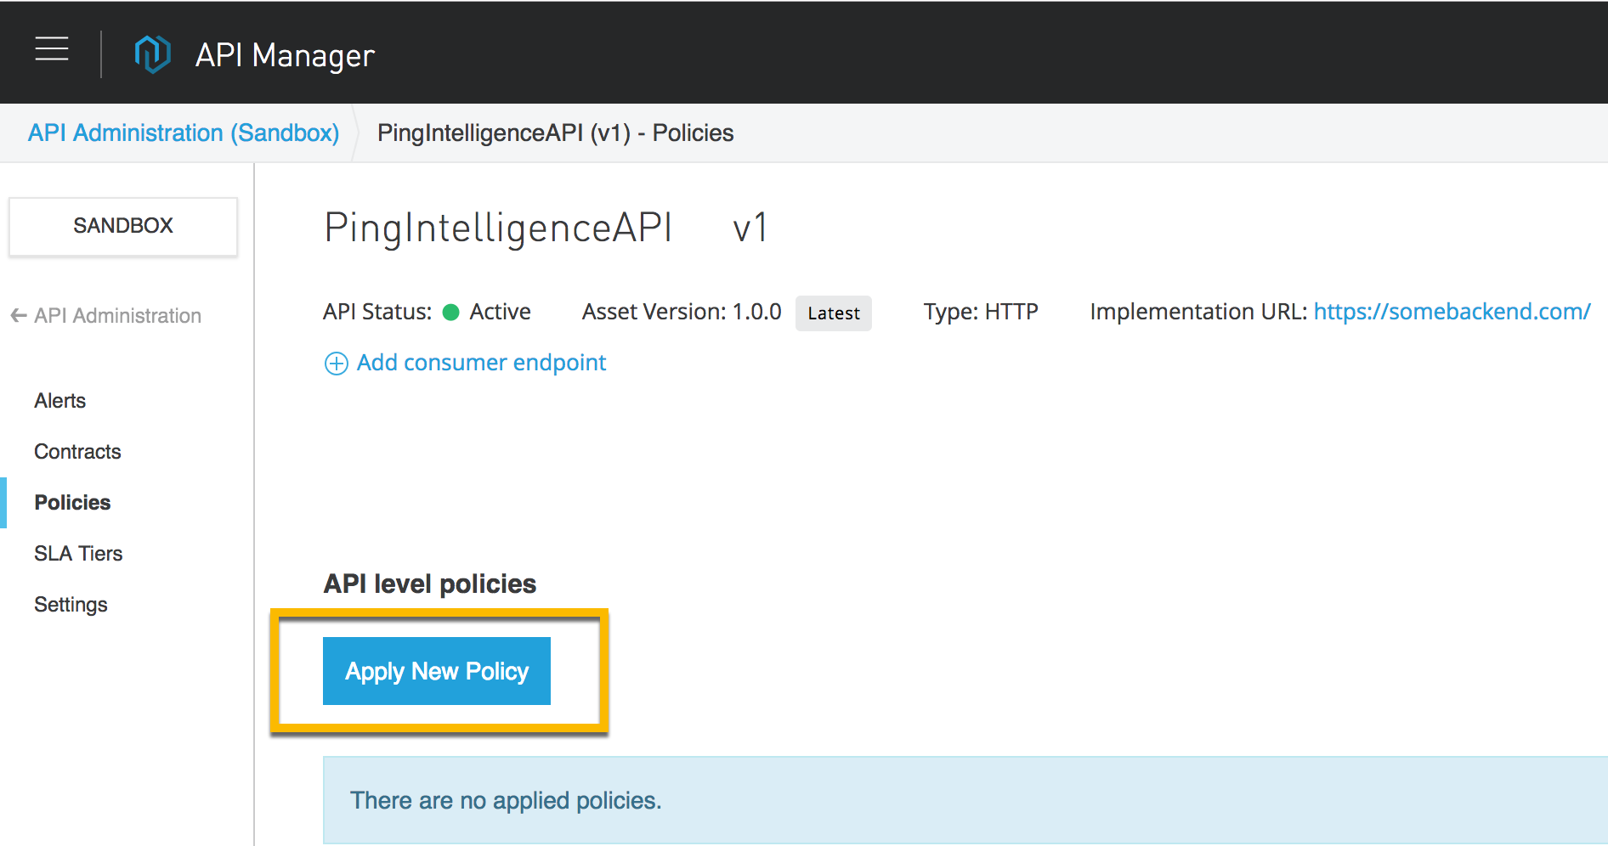This screenshot has height=846, width=1608.
Task: Click the back arrow beside API Administration
Action: click(19, 316)
